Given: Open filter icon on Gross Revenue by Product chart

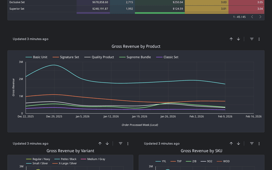Looking at the screenshot, I should [x=252, y=39].
